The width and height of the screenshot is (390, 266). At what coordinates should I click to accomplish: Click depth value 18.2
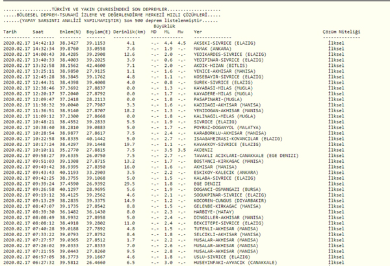click(129, 111)
